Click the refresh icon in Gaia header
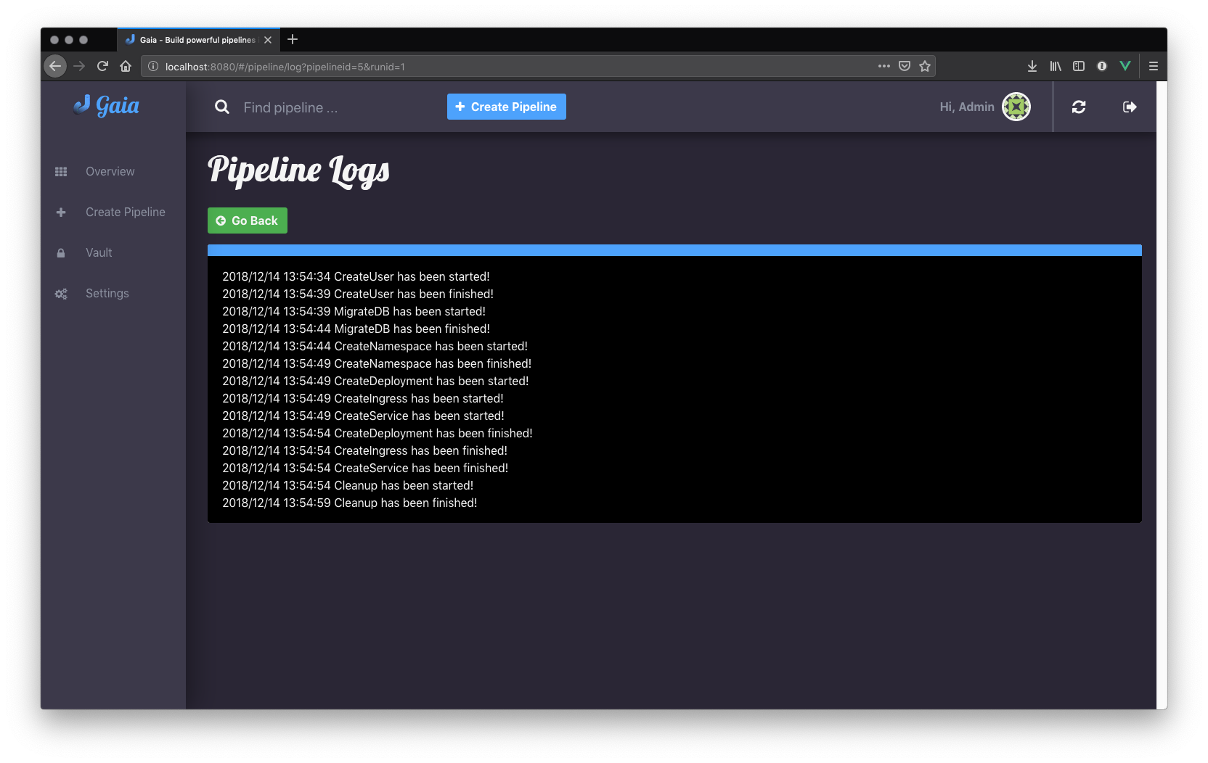This screenshot has width=1208, height=763. click(x=1079, y=107)
